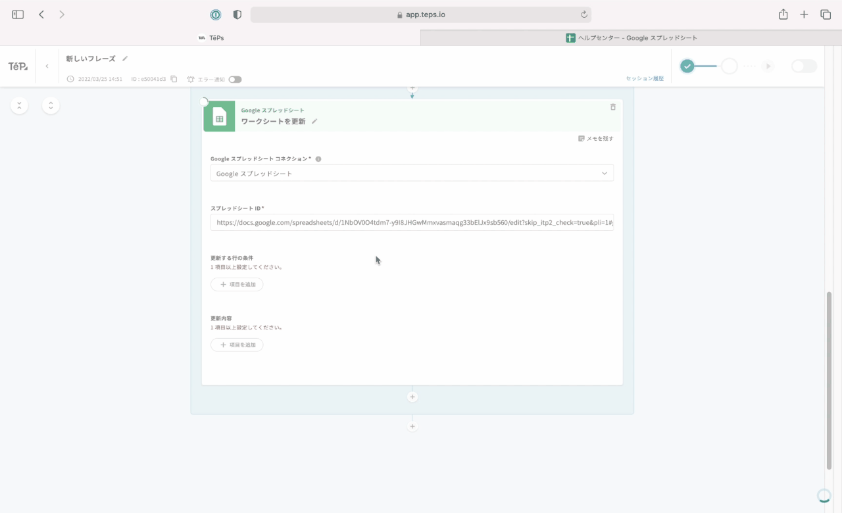Go back using the header back chevron
Screen dimensions: 842x513
47,66
